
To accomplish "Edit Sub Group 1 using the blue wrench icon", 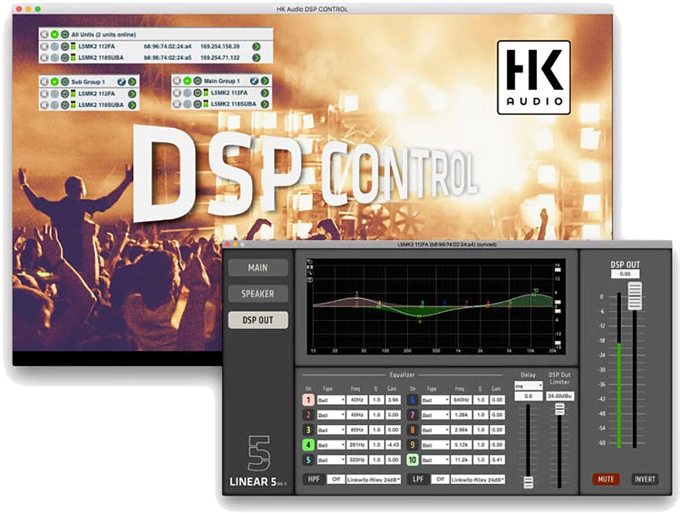I will [x=121, y=82].
